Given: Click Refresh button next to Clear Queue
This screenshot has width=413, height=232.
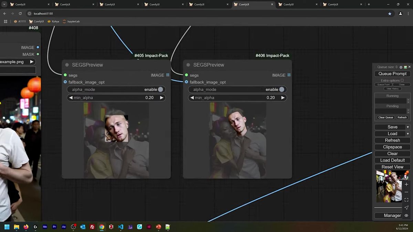Looking at the screenshot, I should click(402, 118).
